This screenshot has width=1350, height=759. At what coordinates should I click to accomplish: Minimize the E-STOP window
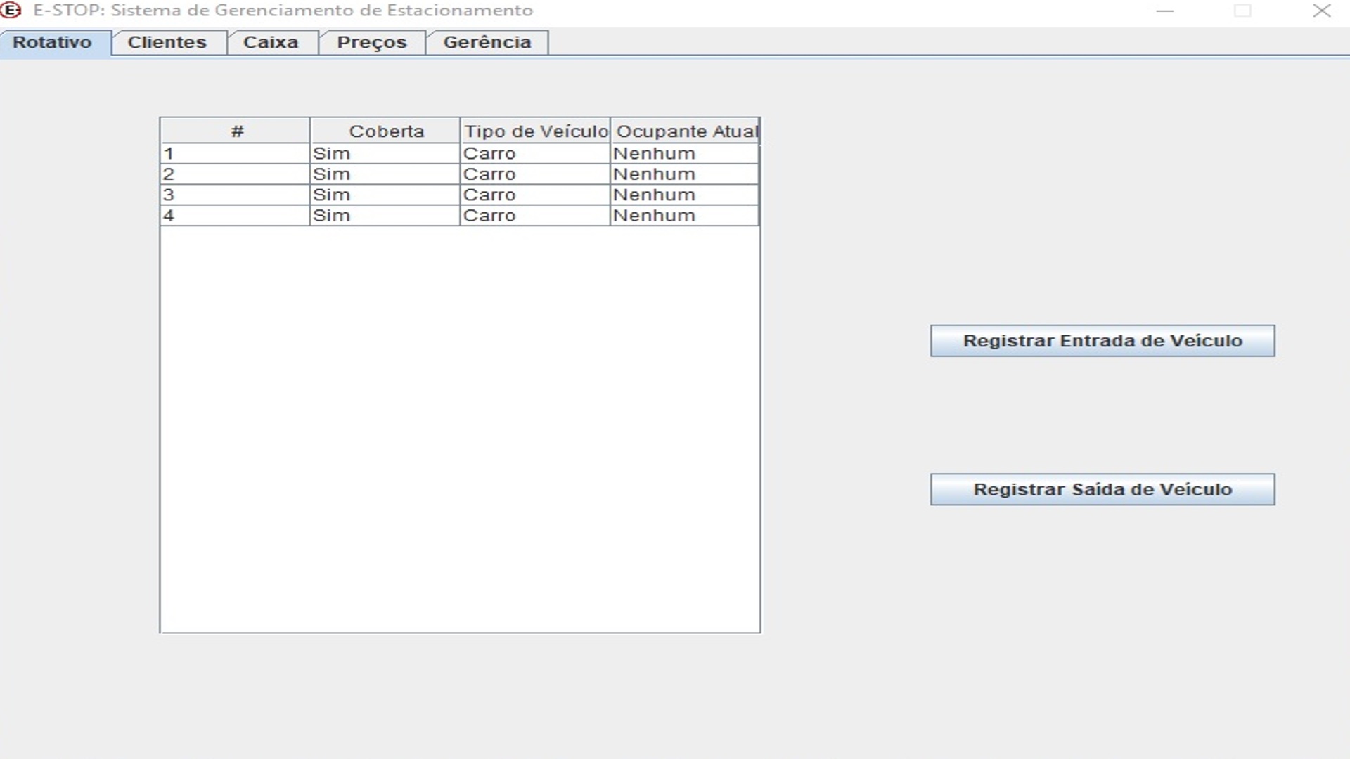pos(1164,11)
